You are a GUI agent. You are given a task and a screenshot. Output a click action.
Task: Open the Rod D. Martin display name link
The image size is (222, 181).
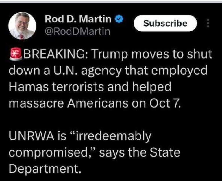pos(78,19)
